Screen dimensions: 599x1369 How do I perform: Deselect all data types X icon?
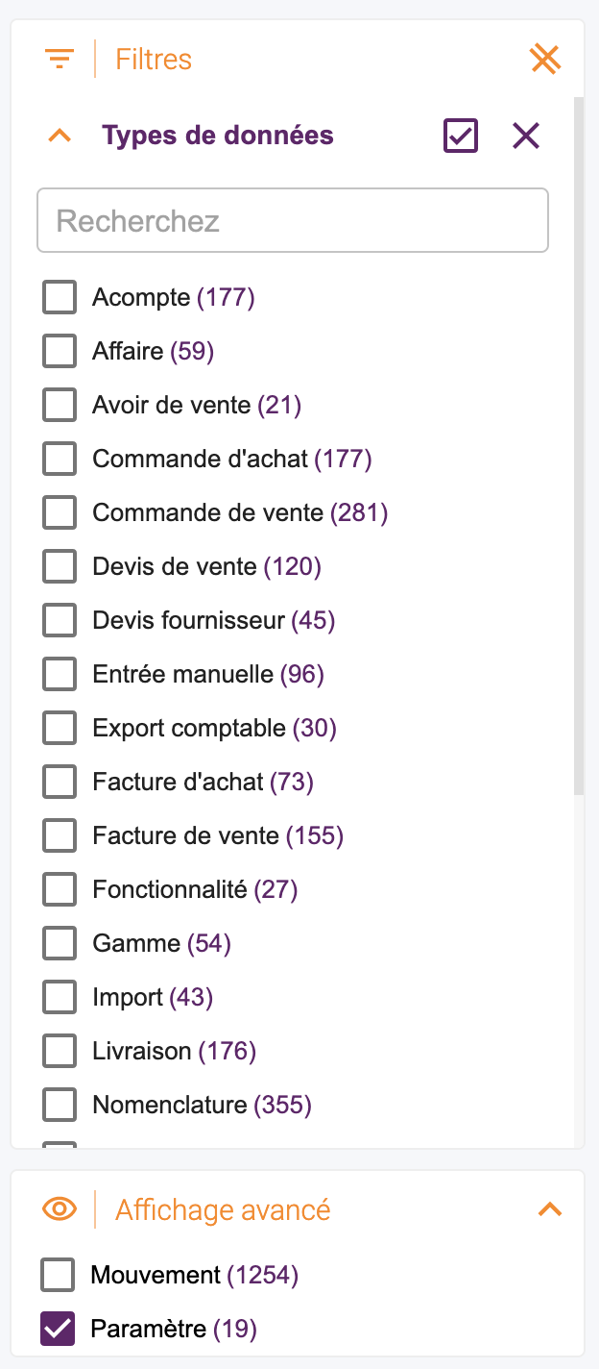click(x=526, y=136)
